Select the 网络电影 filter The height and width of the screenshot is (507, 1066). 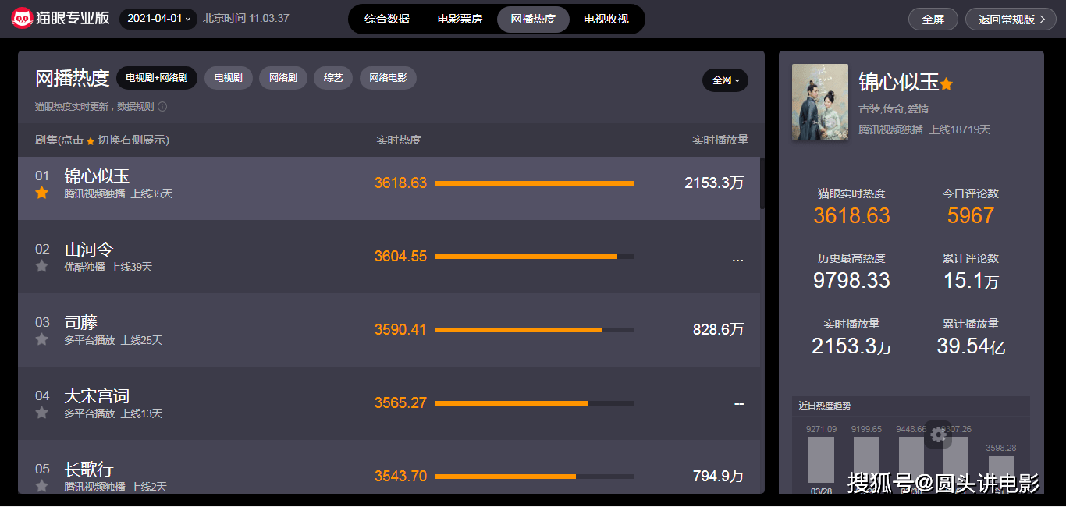[x=388, y=78]
